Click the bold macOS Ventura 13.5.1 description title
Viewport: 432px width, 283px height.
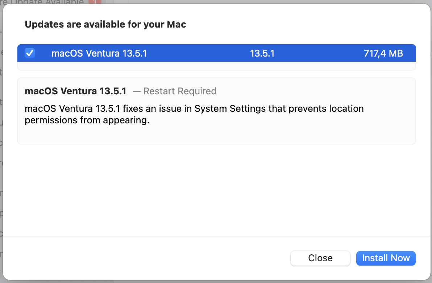click(75, 91)
